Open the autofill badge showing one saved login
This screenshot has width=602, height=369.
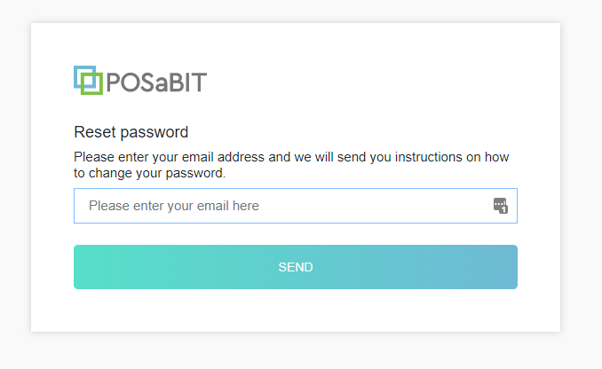500,206
